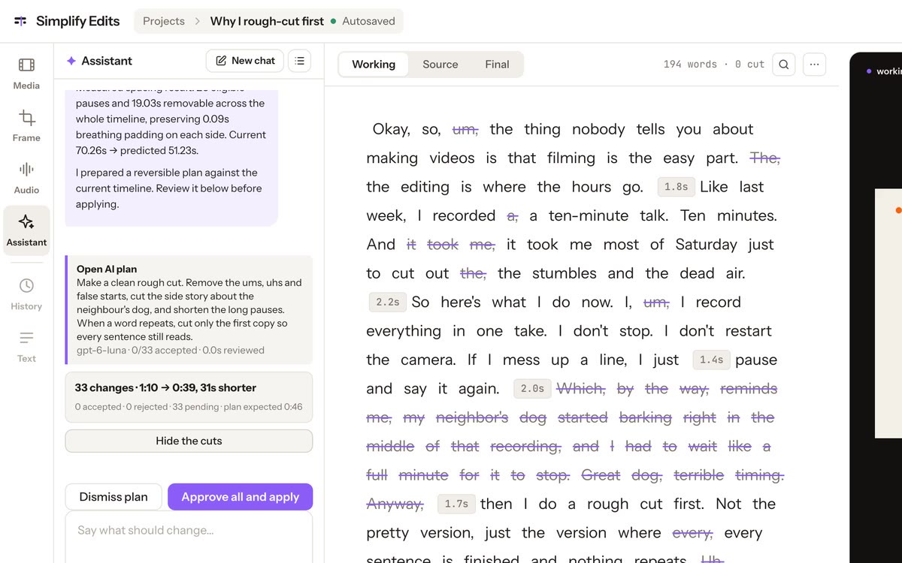Start a New chat

tap(245, 61)
